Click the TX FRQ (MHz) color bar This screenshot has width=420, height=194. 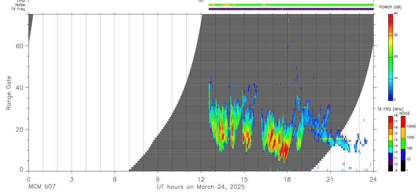point(390,144)
